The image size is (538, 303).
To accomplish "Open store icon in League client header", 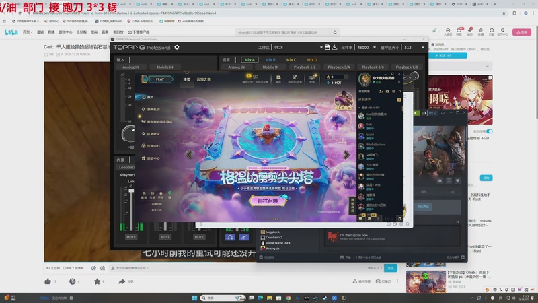I will click(312, 78).
